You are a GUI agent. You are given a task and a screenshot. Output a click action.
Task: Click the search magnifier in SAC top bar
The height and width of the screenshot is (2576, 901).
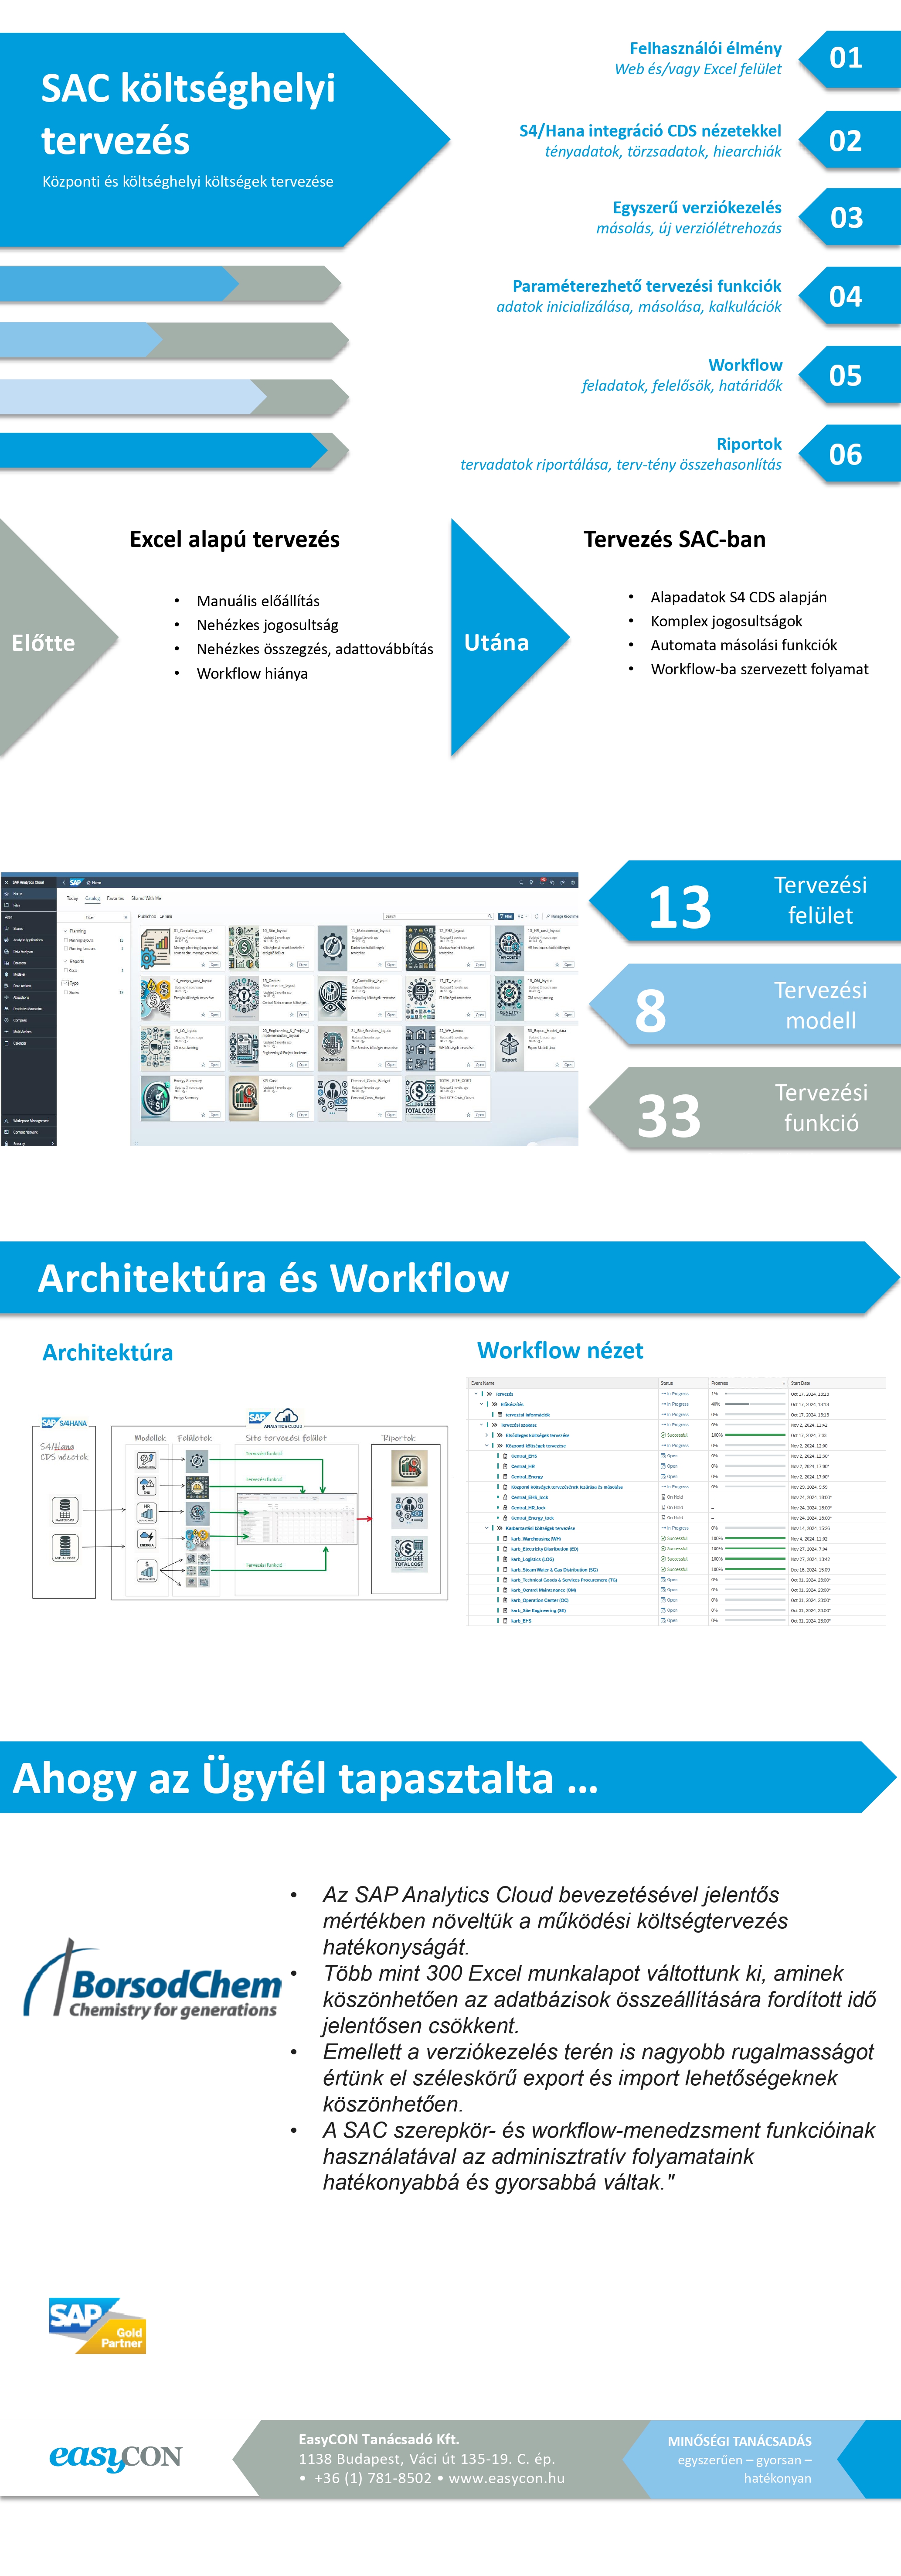(x=521, y=883)
